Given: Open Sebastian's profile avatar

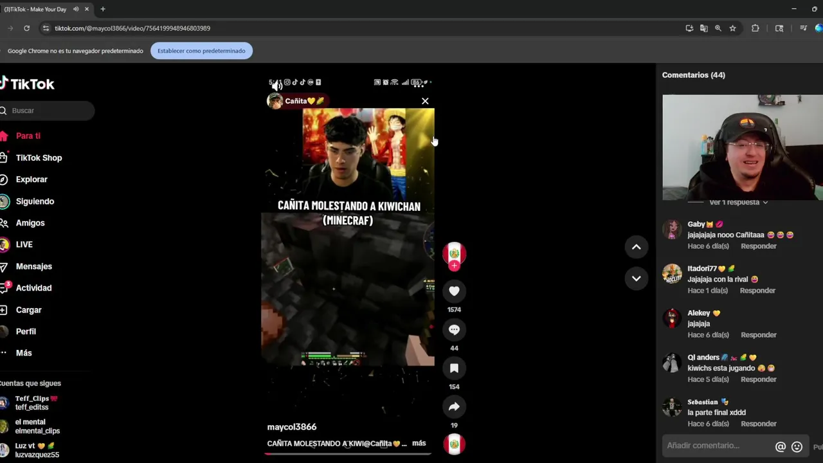Looking at the screenshot, I should click(672, 407).
